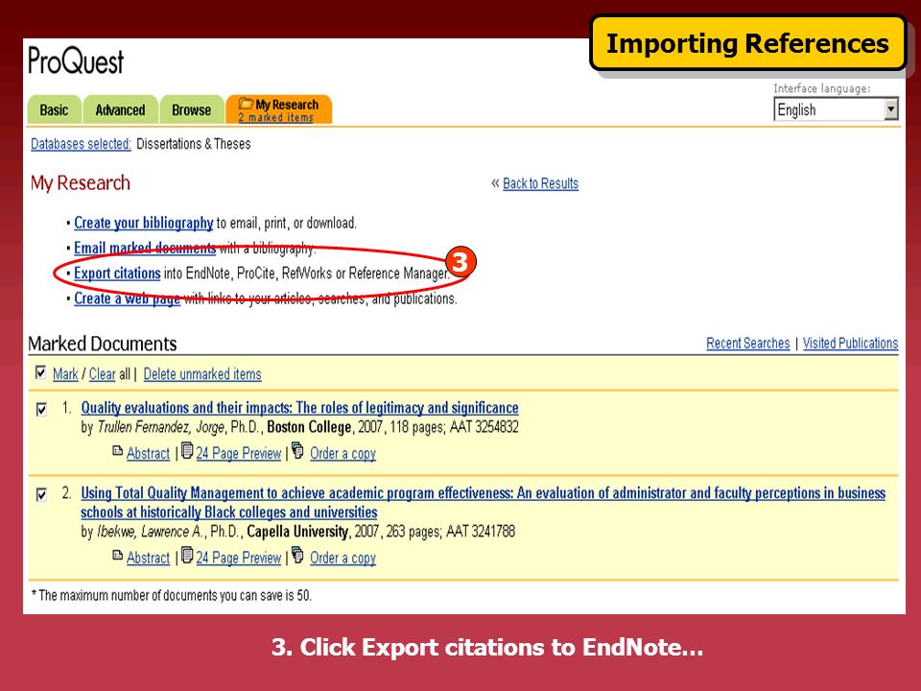This screenshot has width=921, height=691.
Task: Switch to the Advanced search tab
Action: tap(121, 109)
